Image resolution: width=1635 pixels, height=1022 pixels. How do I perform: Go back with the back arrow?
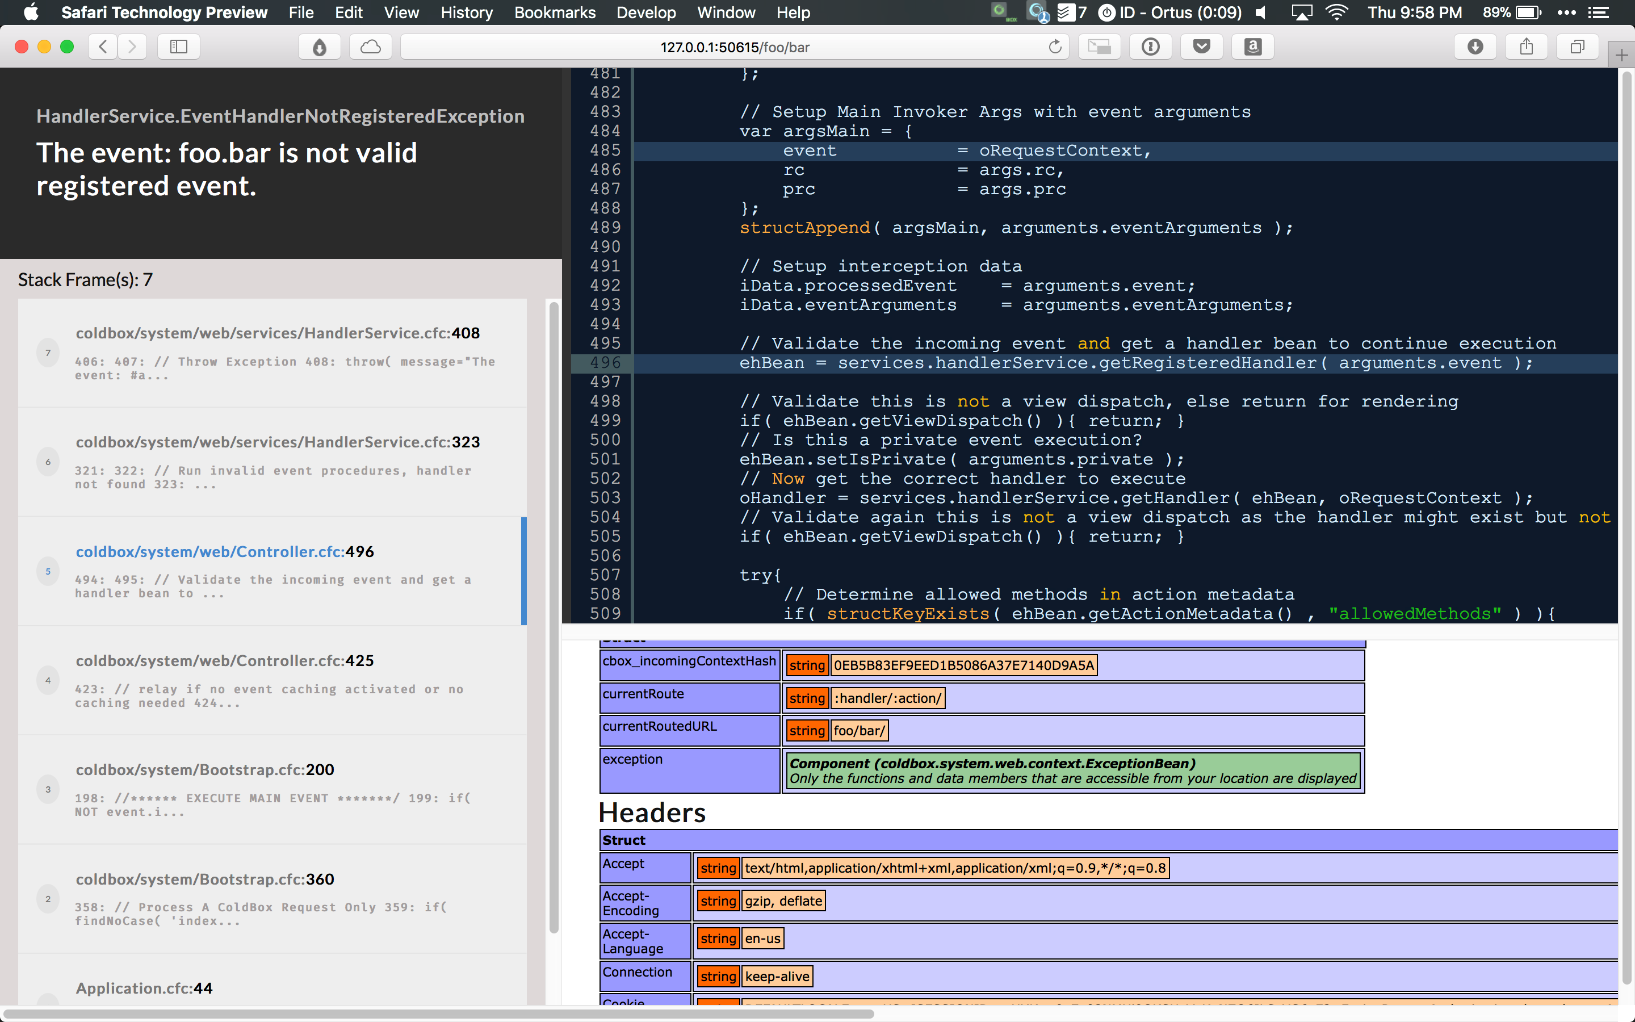[x=103, y=47]
